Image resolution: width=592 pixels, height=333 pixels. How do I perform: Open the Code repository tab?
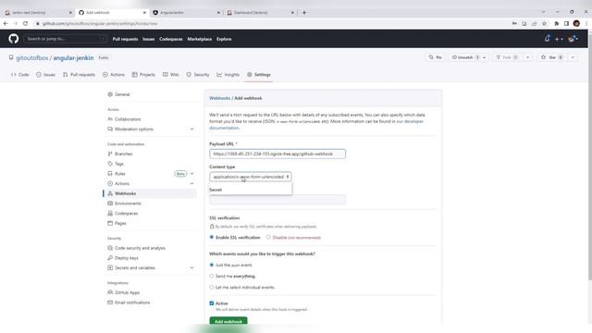(x=20, y=75)
